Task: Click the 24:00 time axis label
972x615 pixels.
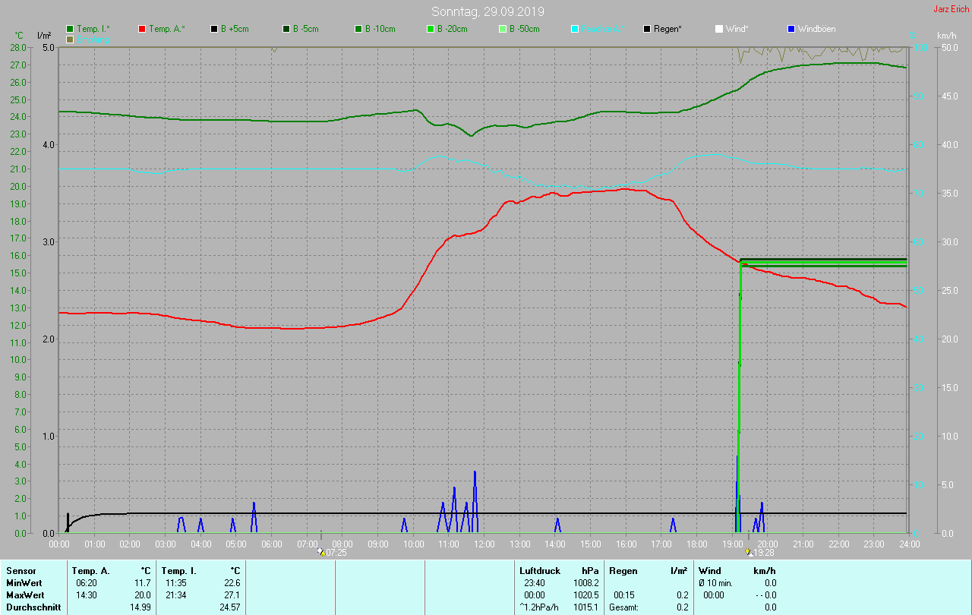Action: (x=909, y=544)
